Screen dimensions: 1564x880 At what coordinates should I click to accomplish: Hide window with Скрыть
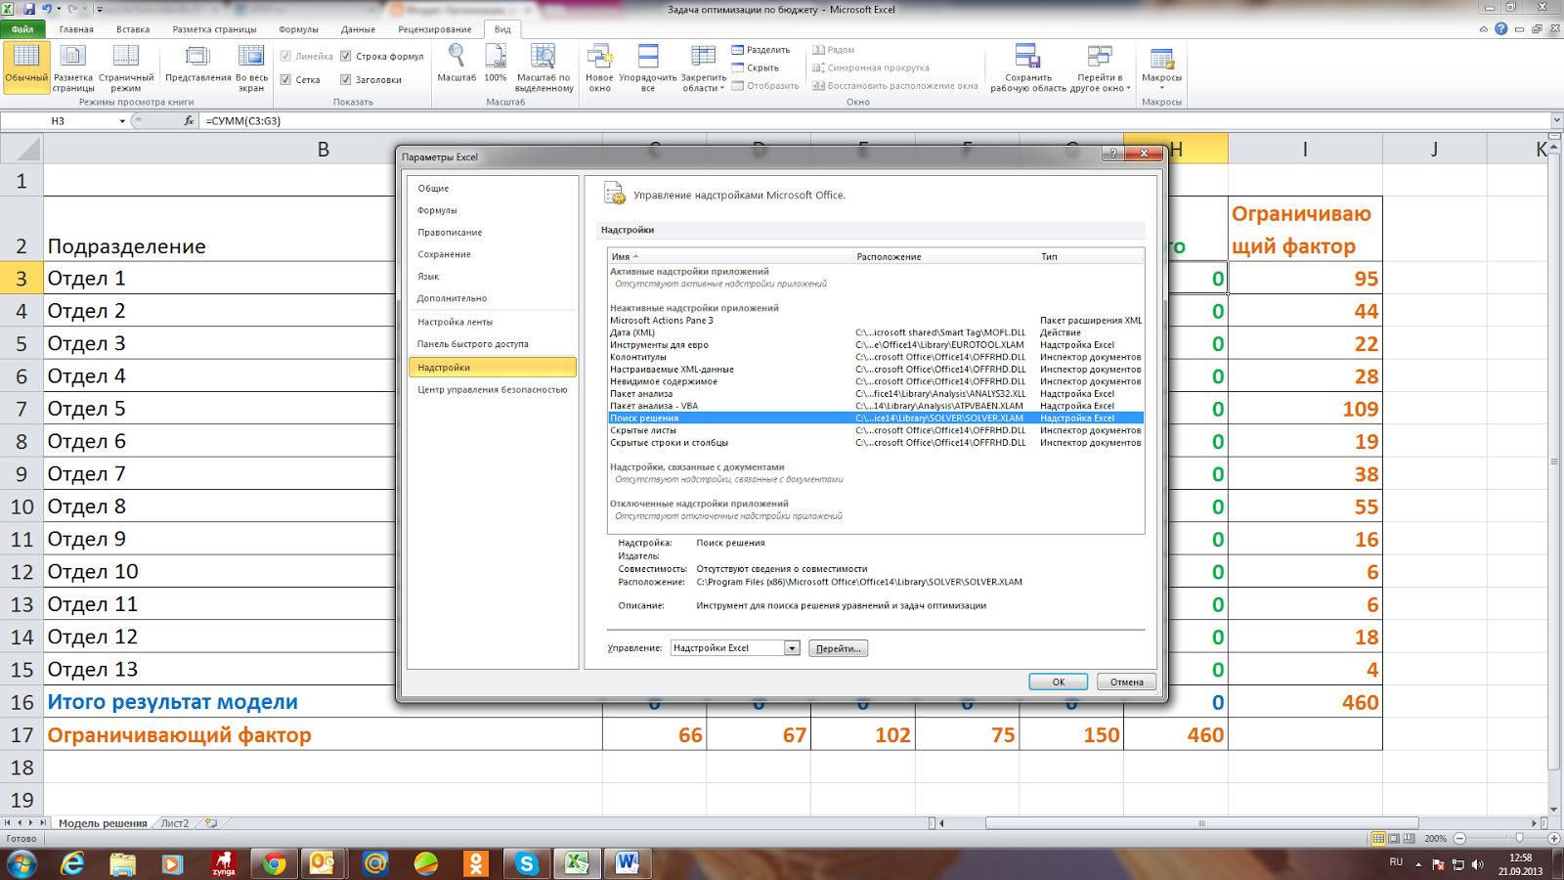(755, 67)
